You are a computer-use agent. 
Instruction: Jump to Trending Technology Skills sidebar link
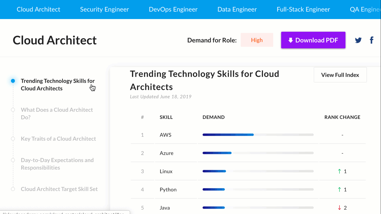[x=58, y=85]
